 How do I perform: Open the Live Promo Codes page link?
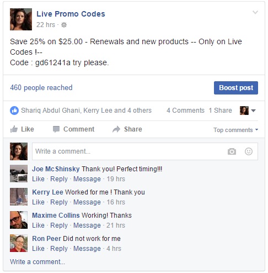tap(71, 14)
